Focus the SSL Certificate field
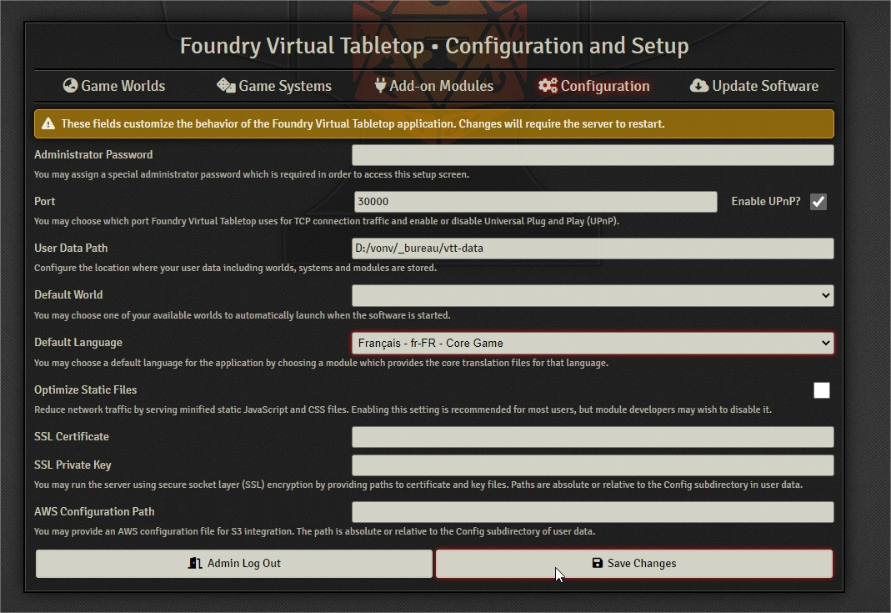The height and width of the screenshot is (613, 891). (x=593, y=437)
